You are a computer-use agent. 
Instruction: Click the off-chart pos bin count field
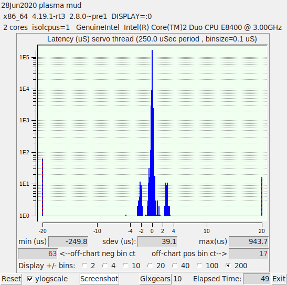[249, 254]
